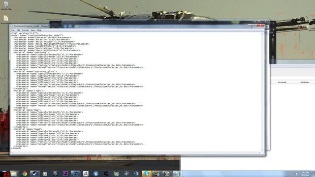Sort by the Attributes column in background window
The height and width of the screenshot is (177, 315).
305,82
